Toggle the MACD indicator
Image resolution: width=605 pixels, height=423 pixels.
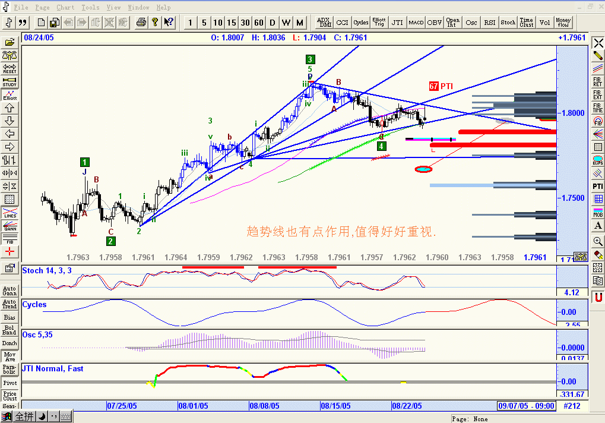click(416, 23)
